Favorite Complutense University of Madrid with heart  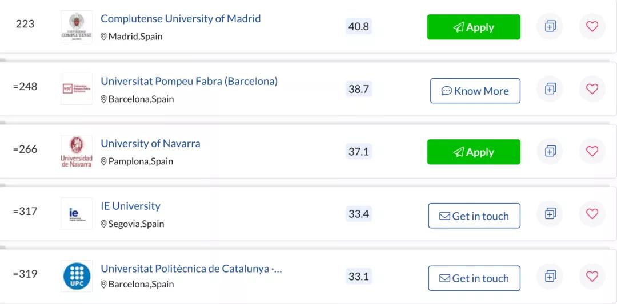(592, 26)
